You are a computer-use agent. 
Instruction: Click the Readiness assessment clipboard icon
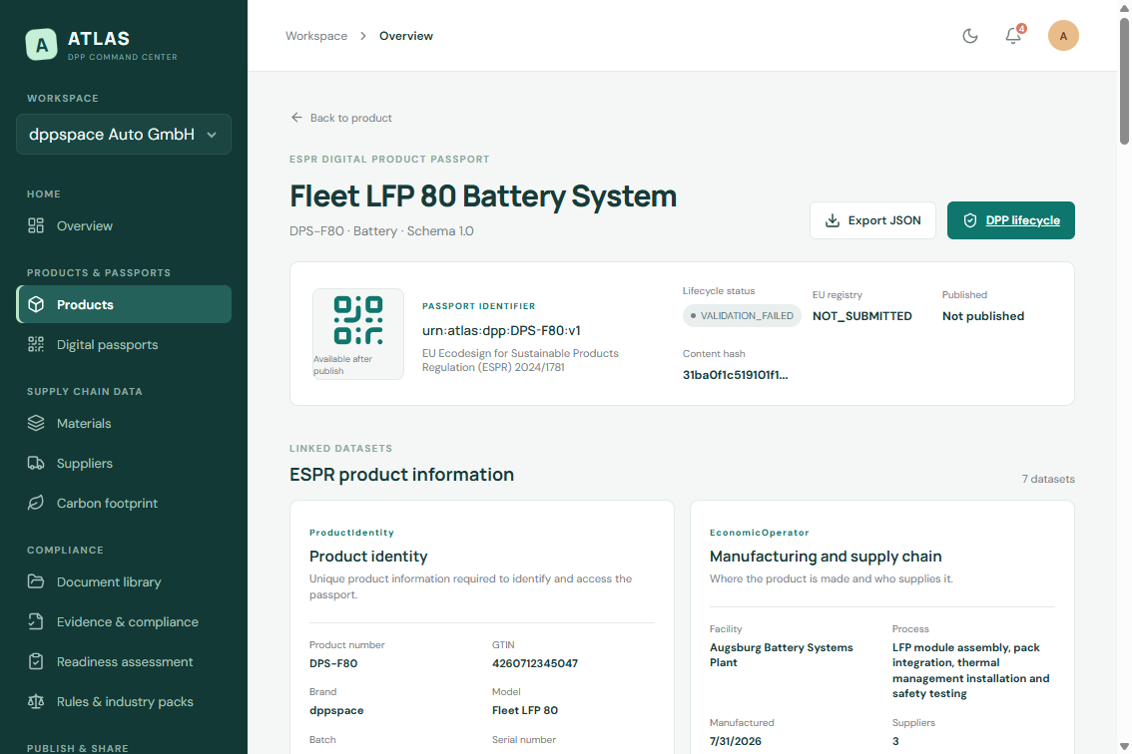pos(35,661)
